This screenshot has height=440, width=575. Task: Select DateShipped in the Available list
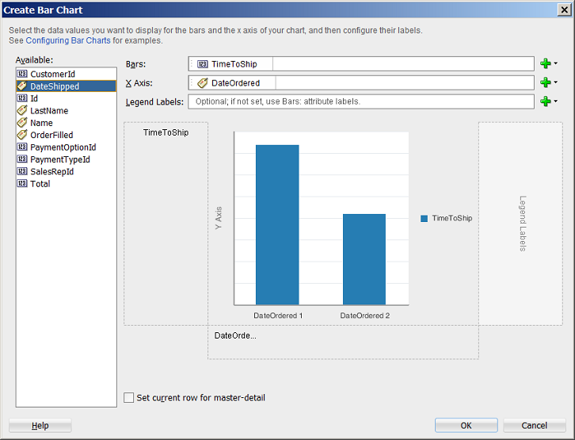[66, 86]
